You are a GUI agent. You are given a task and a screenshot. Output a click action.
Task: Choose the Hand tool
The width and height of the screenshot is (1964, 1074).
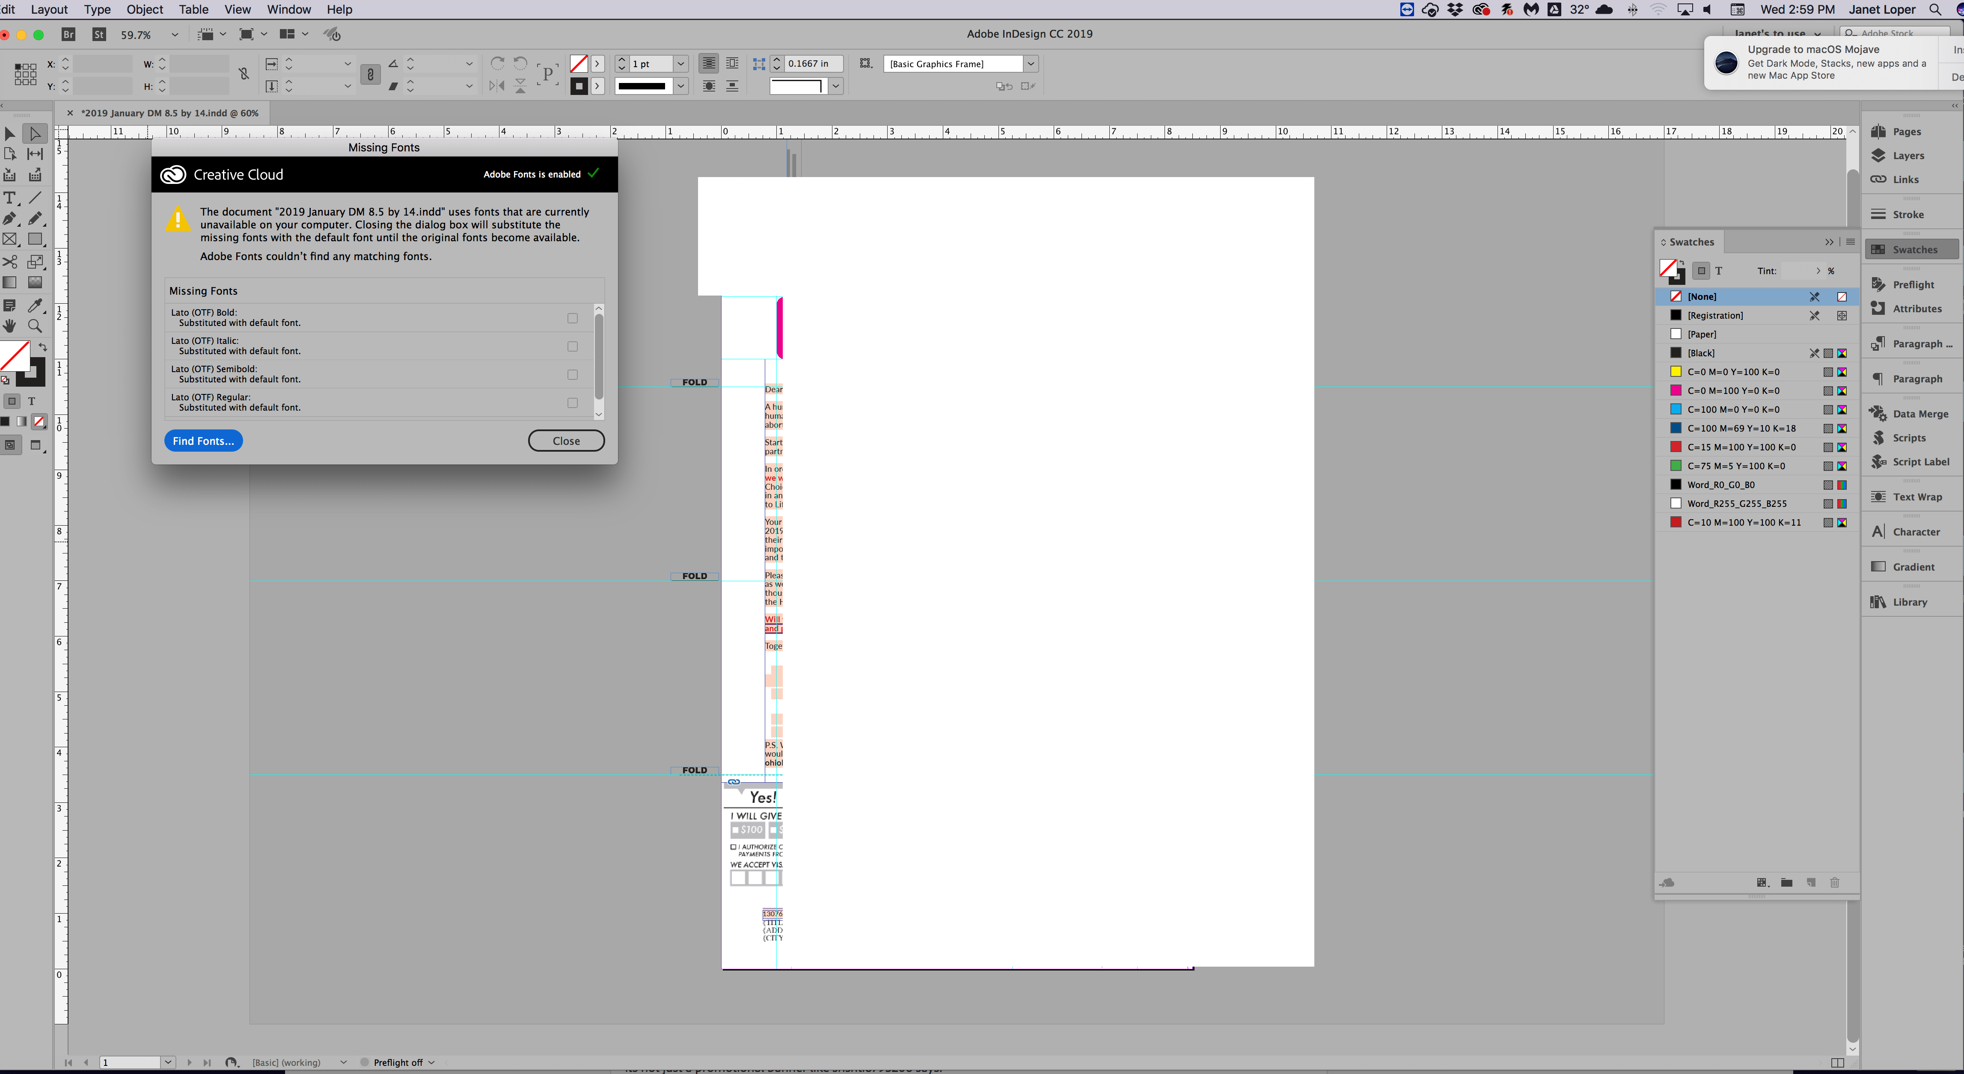pyautogui.click(x=10, y=326)
